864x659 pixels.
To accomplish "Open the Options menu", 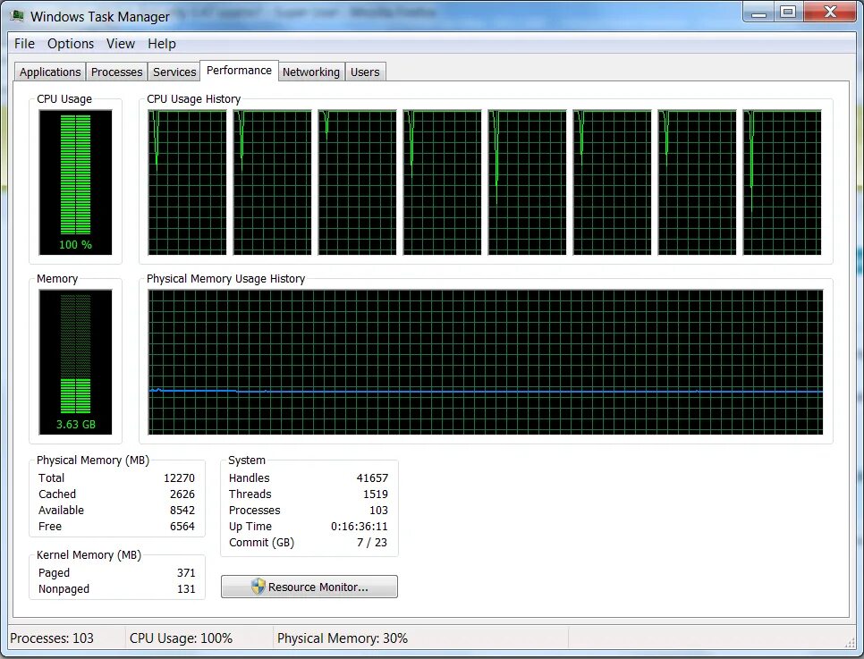I will click(71, 44).
